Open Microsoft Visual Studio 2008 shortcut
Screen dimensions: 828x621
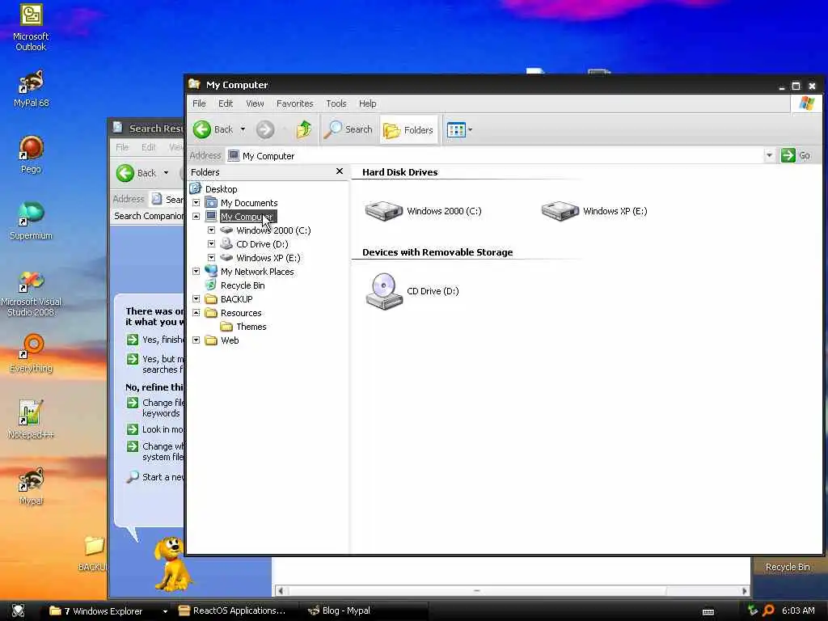[x=31, y=294]
